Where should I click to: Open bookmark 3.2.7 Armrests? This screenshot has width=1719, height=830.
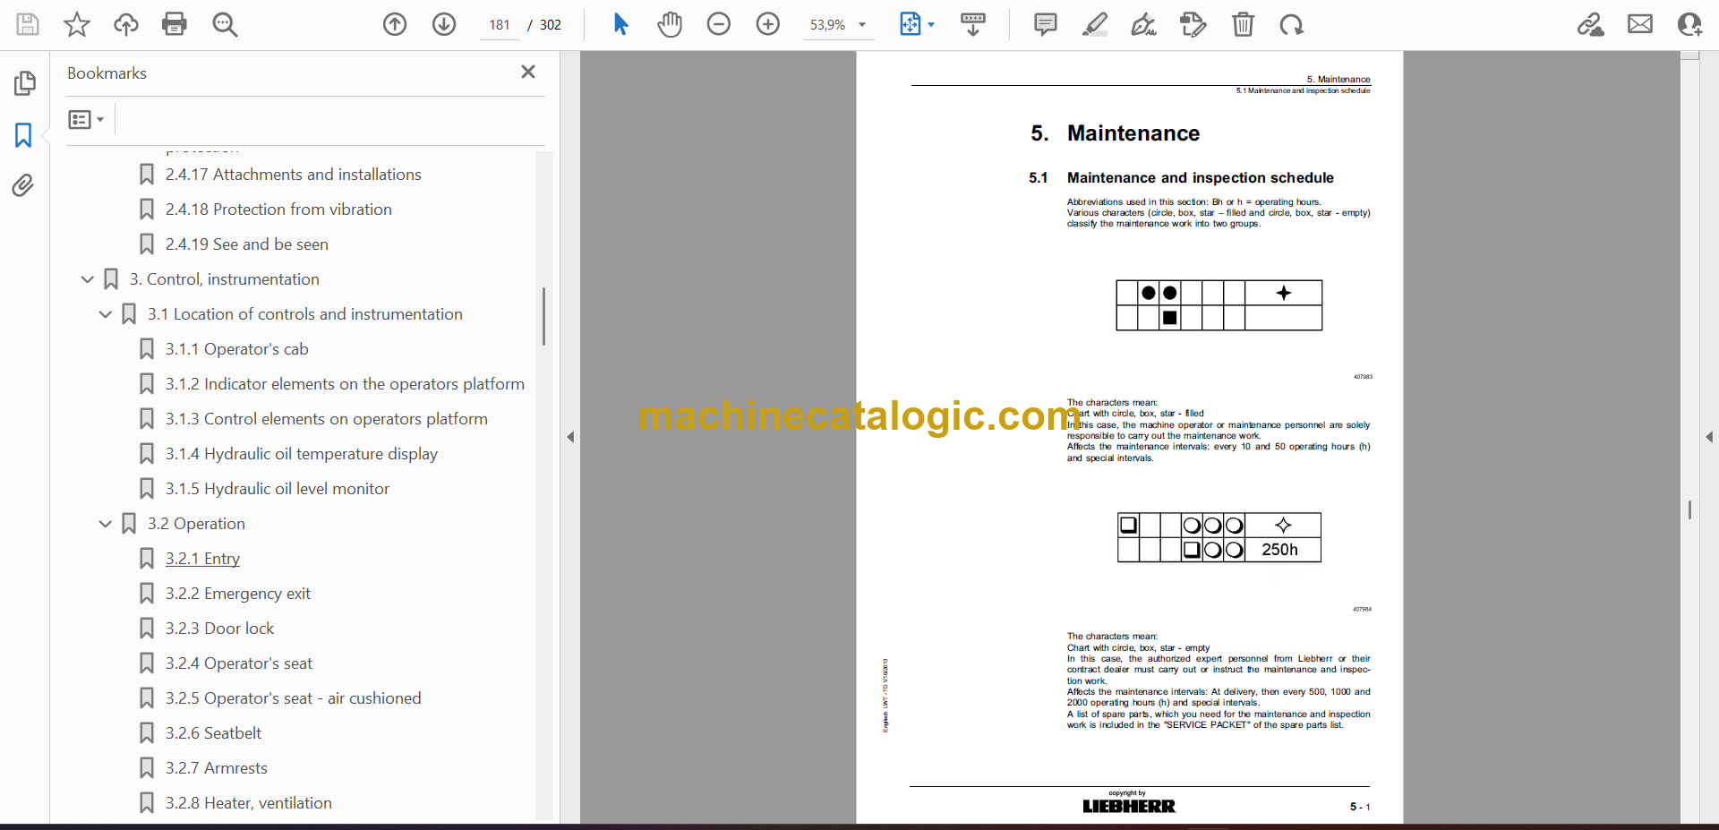point(216,768)
